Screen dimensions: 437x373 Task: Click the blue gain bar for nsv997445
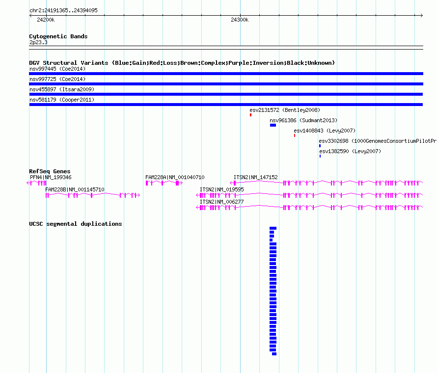pos(226,74)
